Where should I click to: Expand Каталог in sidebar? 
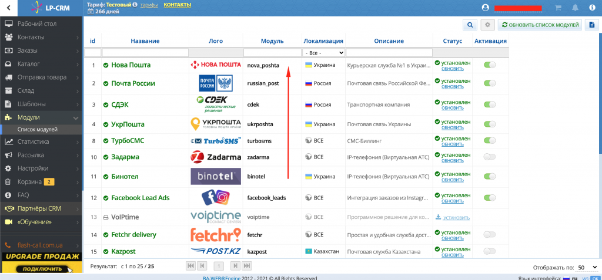[42, 63]
